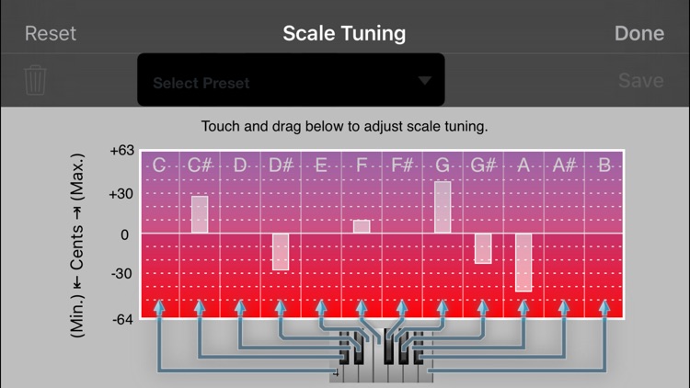Click the F note tuning bar
The height and width of the screenshot is (388, 690).
(362, 226)
